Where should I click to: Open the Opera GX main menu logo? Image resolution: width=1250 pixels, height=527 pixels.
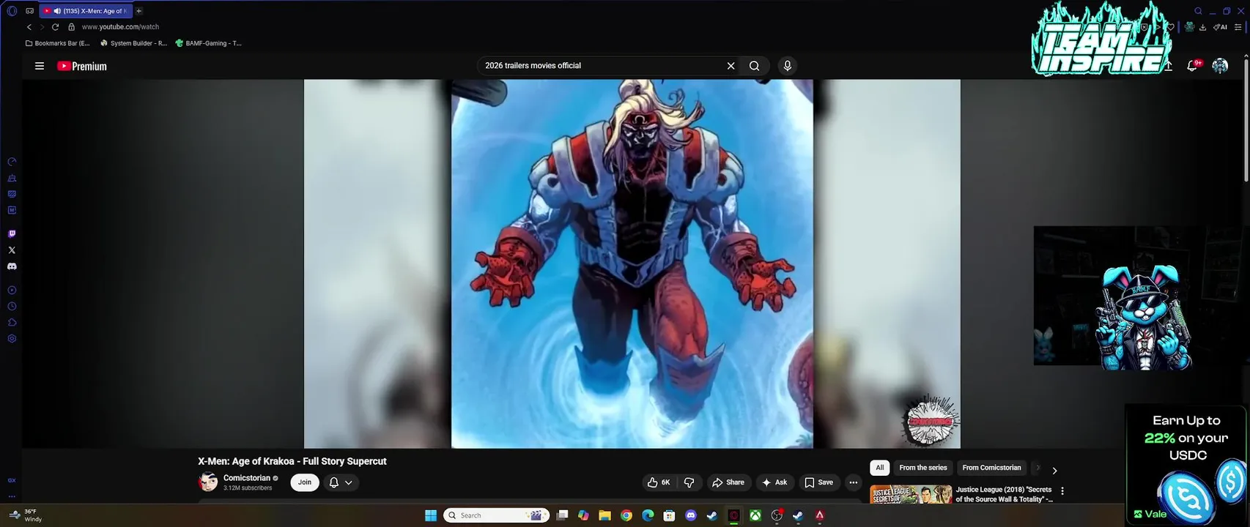click(x=12, y=11)
